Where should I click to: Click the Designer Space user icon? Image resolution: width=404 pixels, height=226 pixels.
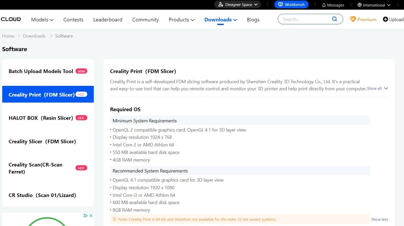coord(221,5)
